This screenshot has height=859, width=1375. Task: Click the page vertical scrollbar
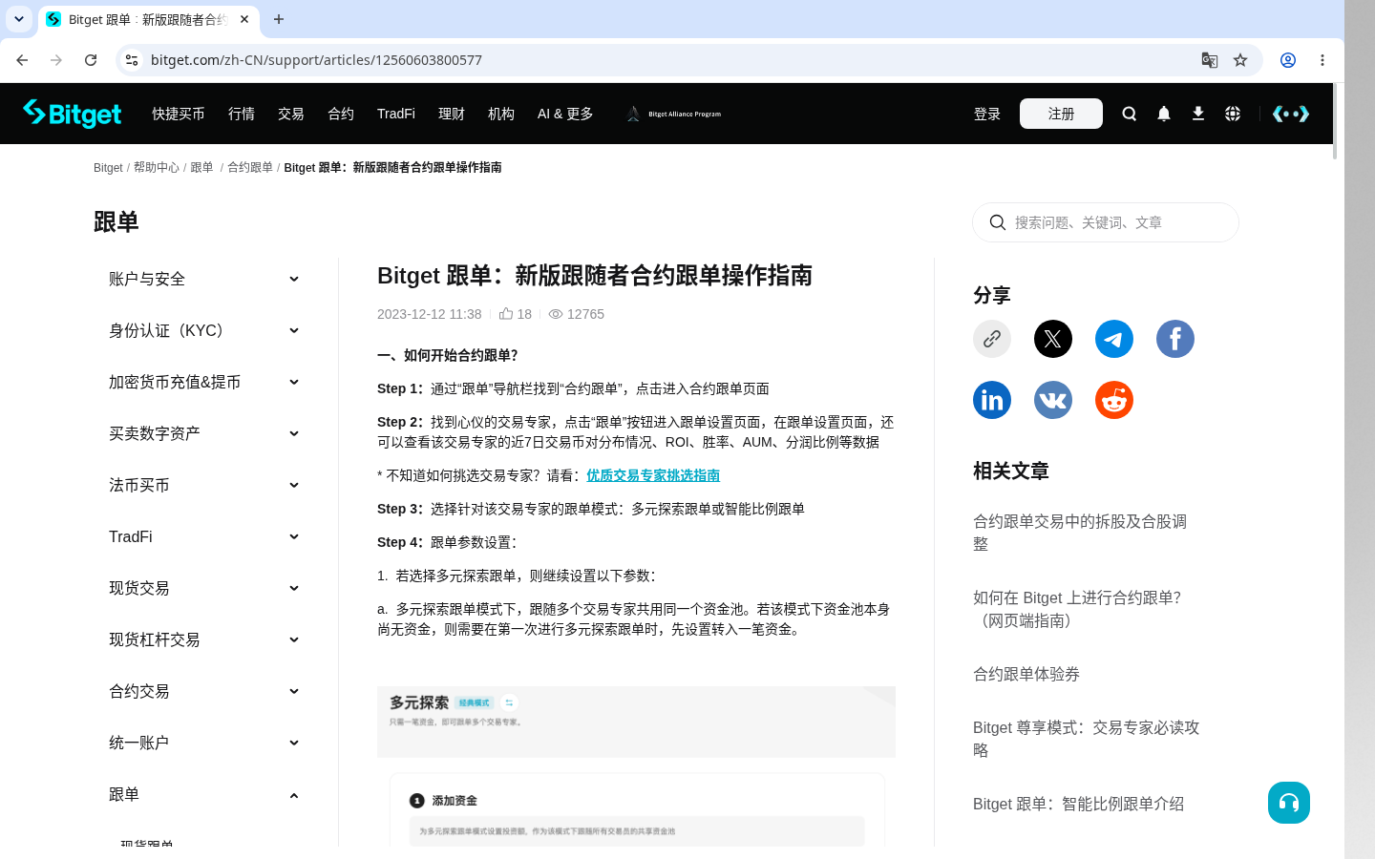click(1335, 122)
